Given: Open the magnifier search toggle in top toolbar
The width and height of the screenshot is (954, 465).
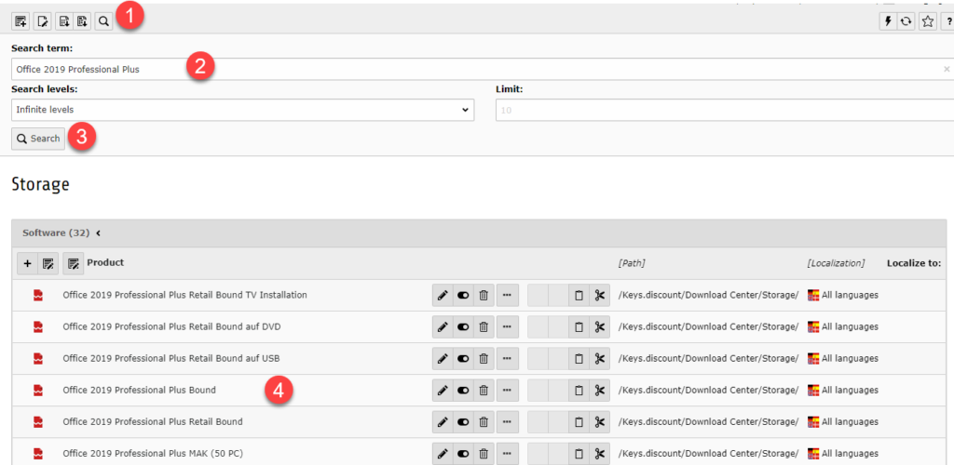Looking at the screenshot, I should (x=103, y=20).
